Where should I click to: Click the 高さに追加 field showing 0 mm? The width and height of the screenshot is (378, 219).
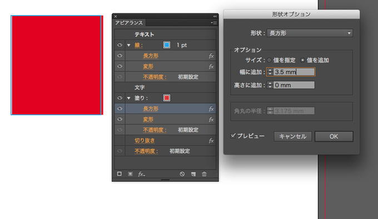[294, 85]
